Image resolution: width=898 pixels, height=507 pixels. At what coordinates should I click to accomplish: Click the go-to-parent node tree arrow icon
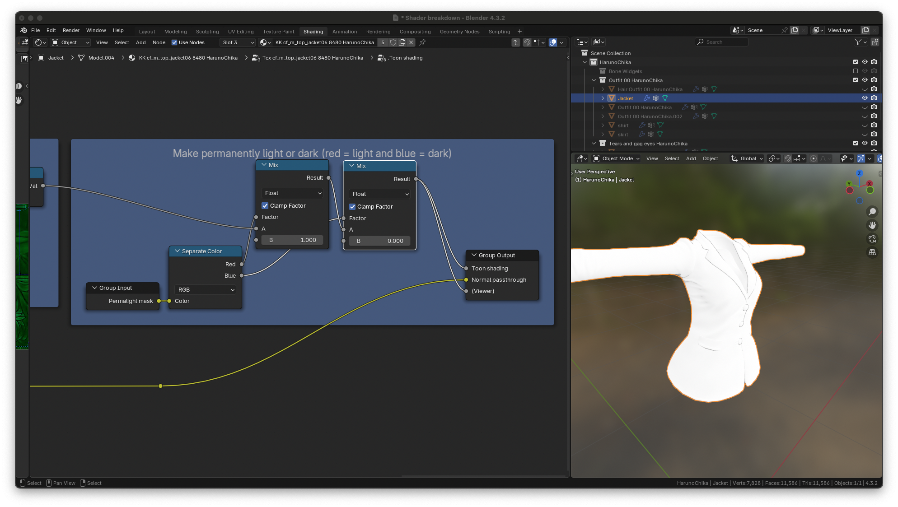(x=516, y=42)
